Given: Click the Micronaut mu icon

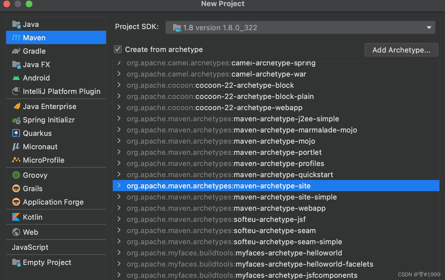Looking at the screenshot, I should [x=16, y=146].
